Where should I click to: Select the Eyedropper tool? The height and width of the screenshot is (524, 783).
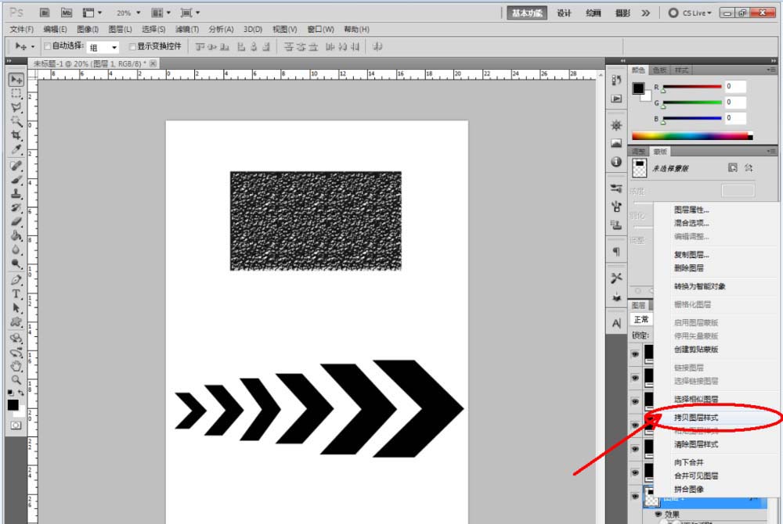coord(16,149)
